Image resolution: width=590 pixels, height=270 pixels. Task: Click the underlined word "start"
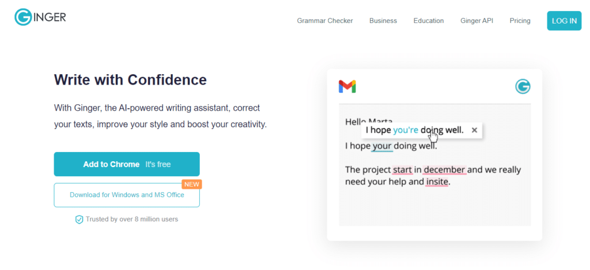coord(402,170)
